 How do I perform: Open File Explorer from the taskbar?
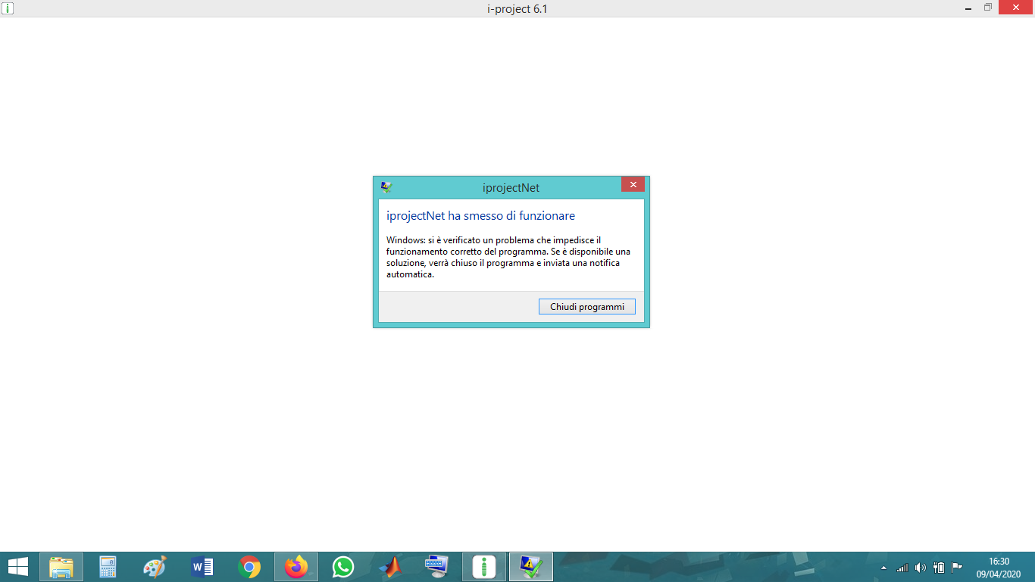tap(61, 567)
